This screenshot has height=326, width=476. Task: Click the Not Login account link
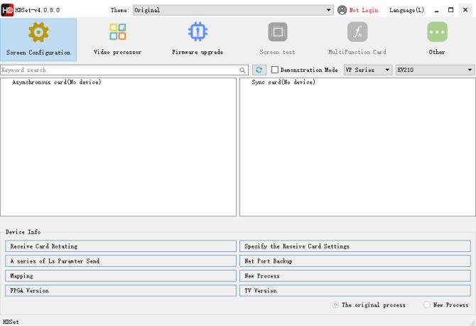[x=358, y=10]
